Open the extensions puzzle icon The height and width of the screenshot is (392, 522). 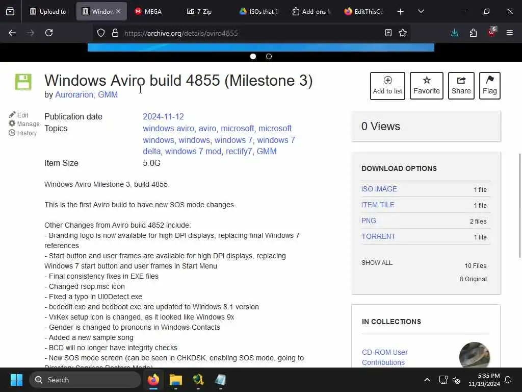(473, 33)
